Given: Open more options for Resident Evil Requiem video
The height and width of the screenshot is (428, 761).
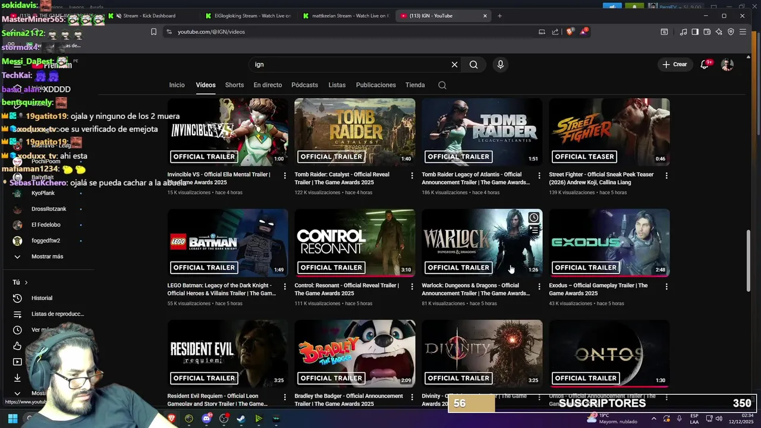Looking at the screenshot, I should point(285,397).
